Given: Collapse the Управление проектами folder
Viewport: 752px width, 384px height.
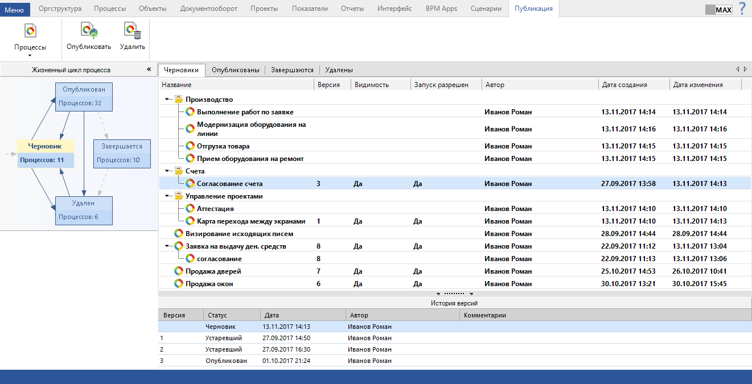Looking at the screenshot, I should pos(167,196).
